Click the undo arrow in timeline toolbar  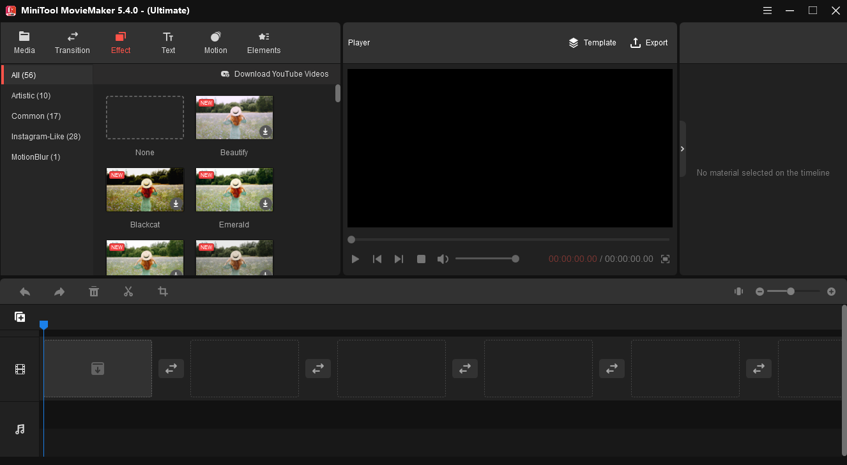[25, 292]
